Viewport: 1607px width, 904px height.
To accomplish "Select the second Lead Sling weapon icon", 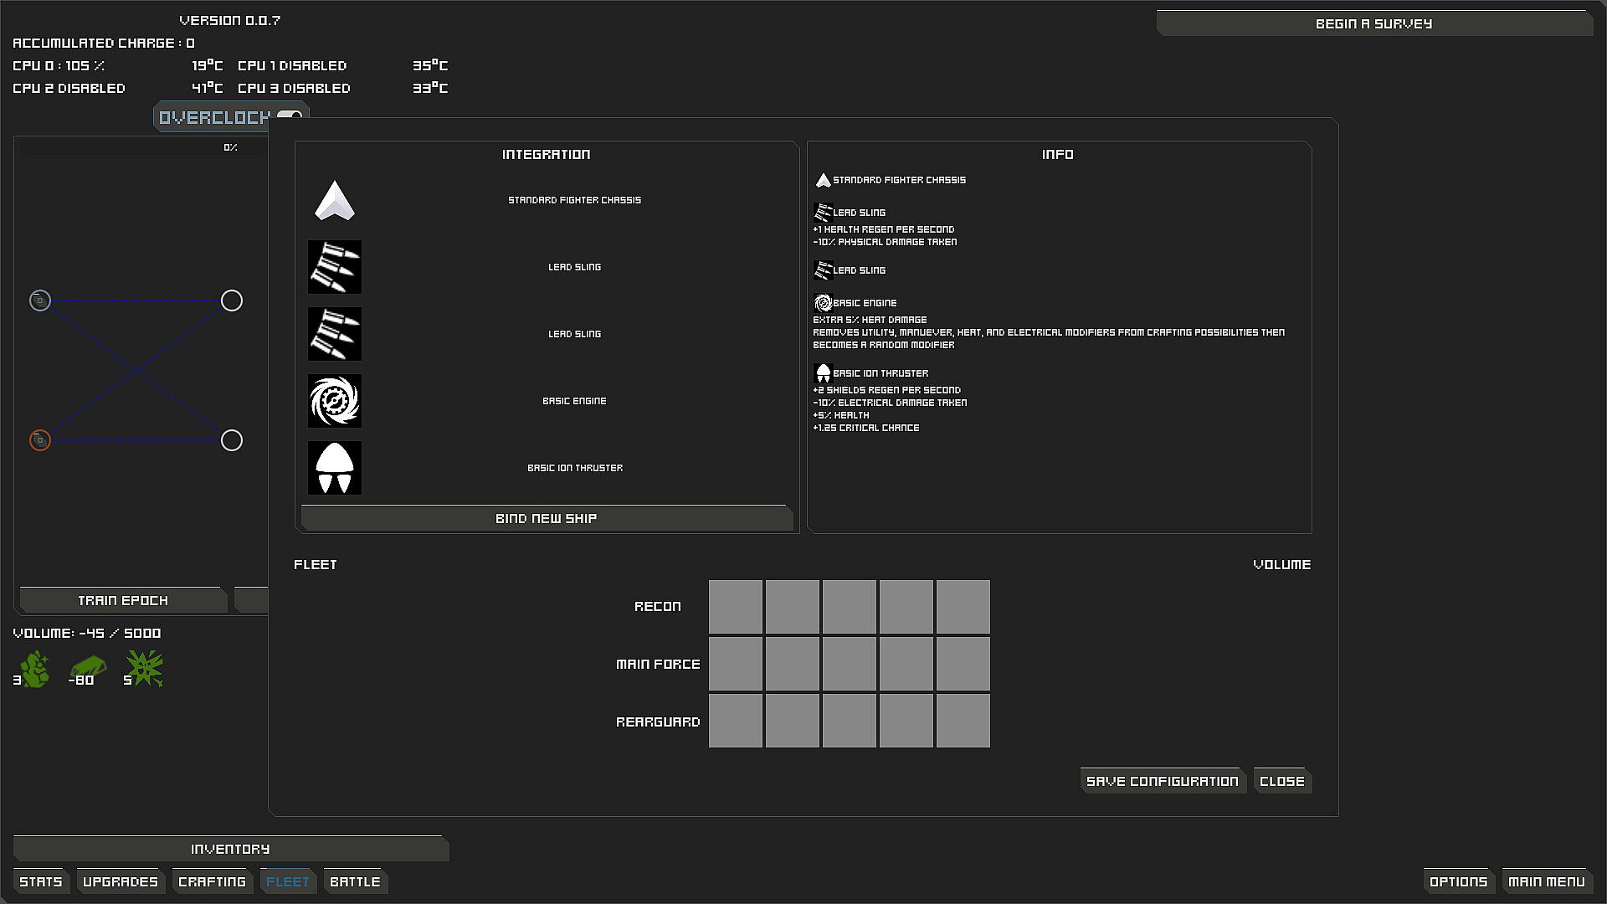I will 334,334.
